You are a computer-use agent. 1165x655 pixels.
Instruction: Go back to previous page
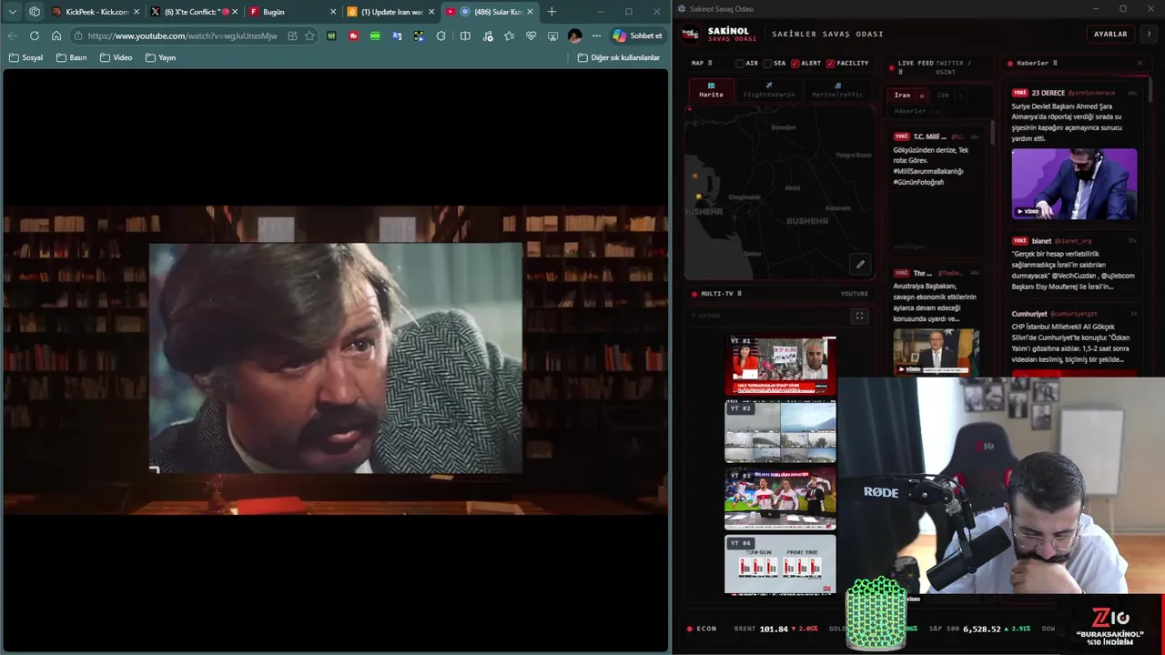tap(12, 35)
